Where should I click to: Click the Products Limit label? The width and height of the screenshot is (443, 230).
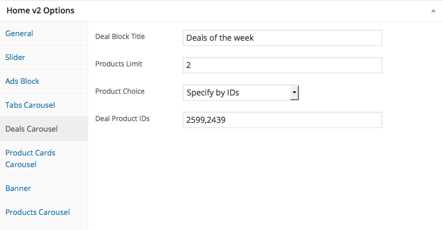pyautogui.click(x=118, y=63)
